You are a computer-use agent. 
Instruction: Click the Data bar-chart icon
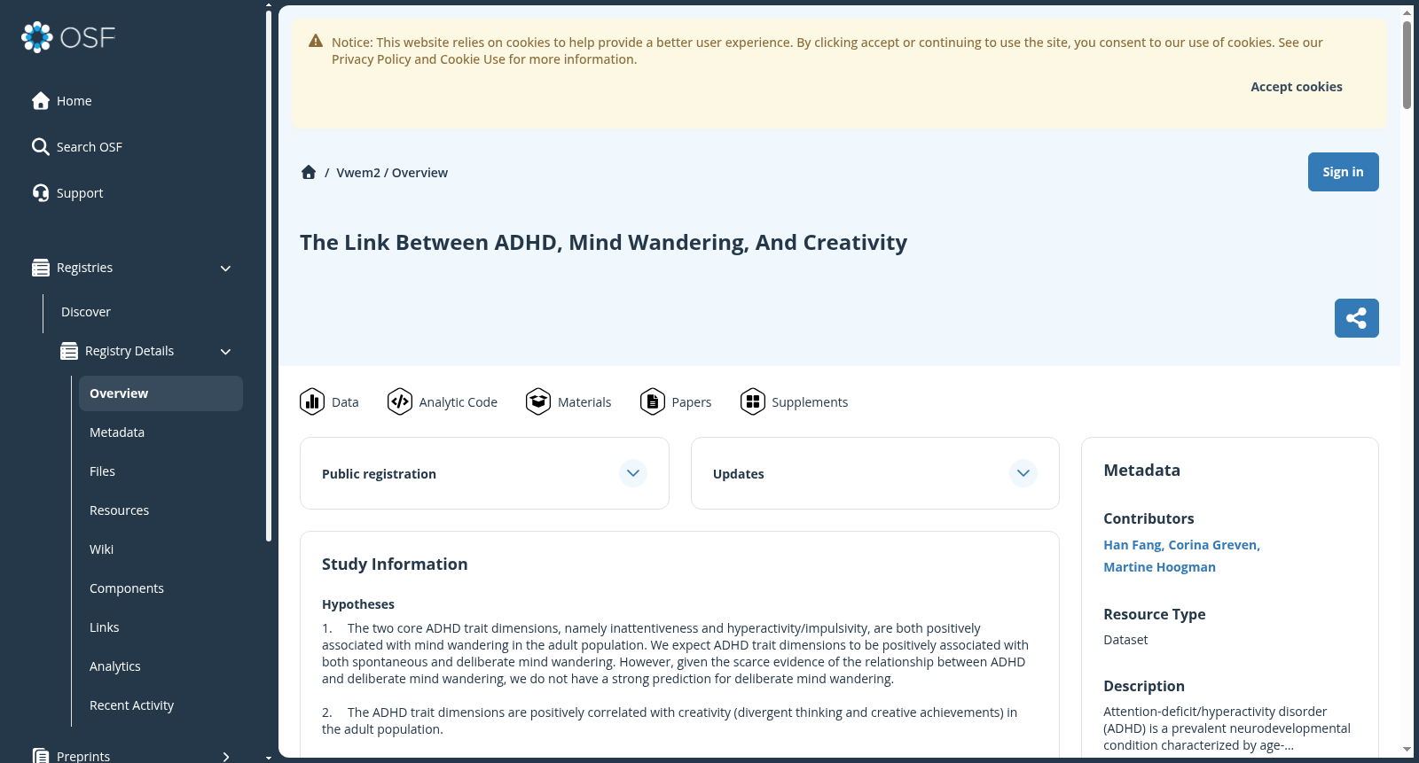click(312, 402)
